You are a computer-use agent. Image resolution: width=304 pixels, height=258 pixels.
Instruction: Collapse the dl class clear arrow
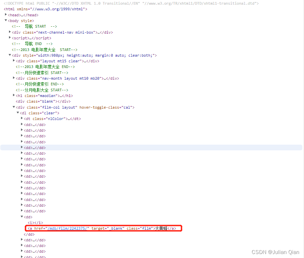18,113
